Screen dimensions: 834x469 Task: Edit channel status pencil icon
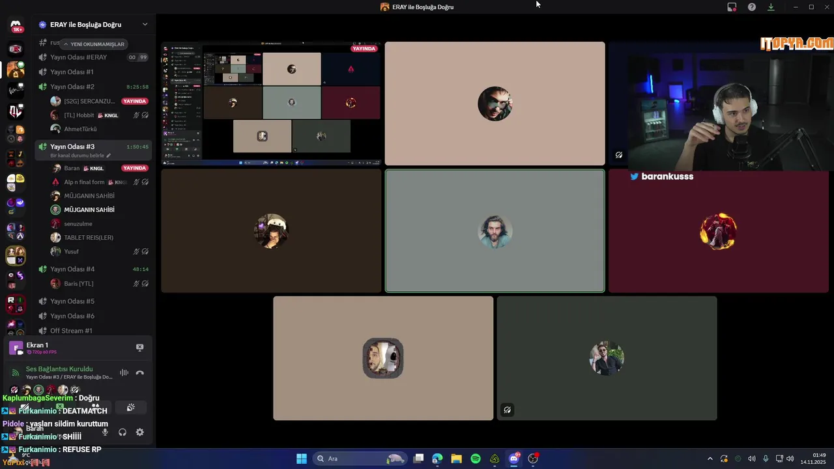point(109,156)
